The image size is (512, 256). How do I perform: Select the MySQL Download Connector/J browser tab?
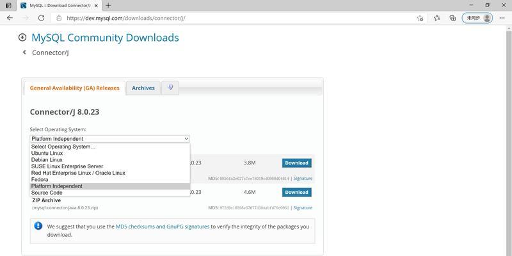click(60, 6)
